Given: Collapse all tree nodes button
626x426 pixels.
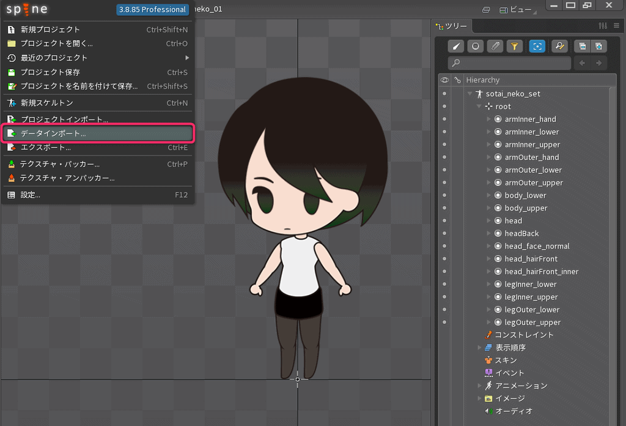Looking at the screenshot, I should pyautogui.click(x=583, y=47).
